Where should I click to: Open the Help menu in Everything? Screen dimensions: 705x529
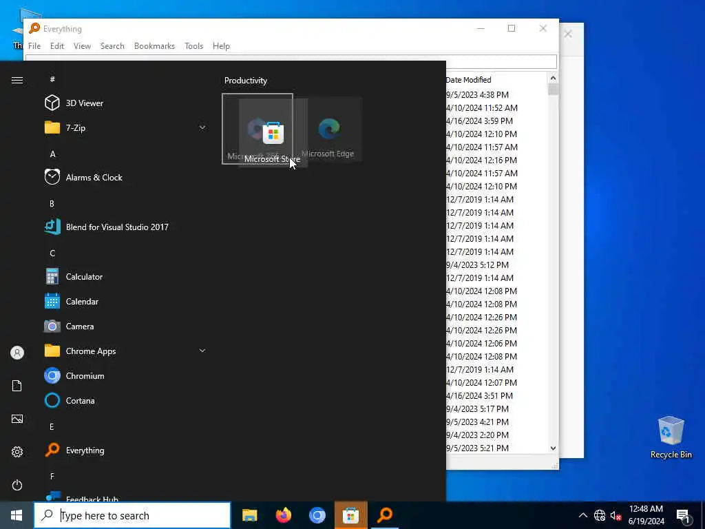tap(221, 46)
